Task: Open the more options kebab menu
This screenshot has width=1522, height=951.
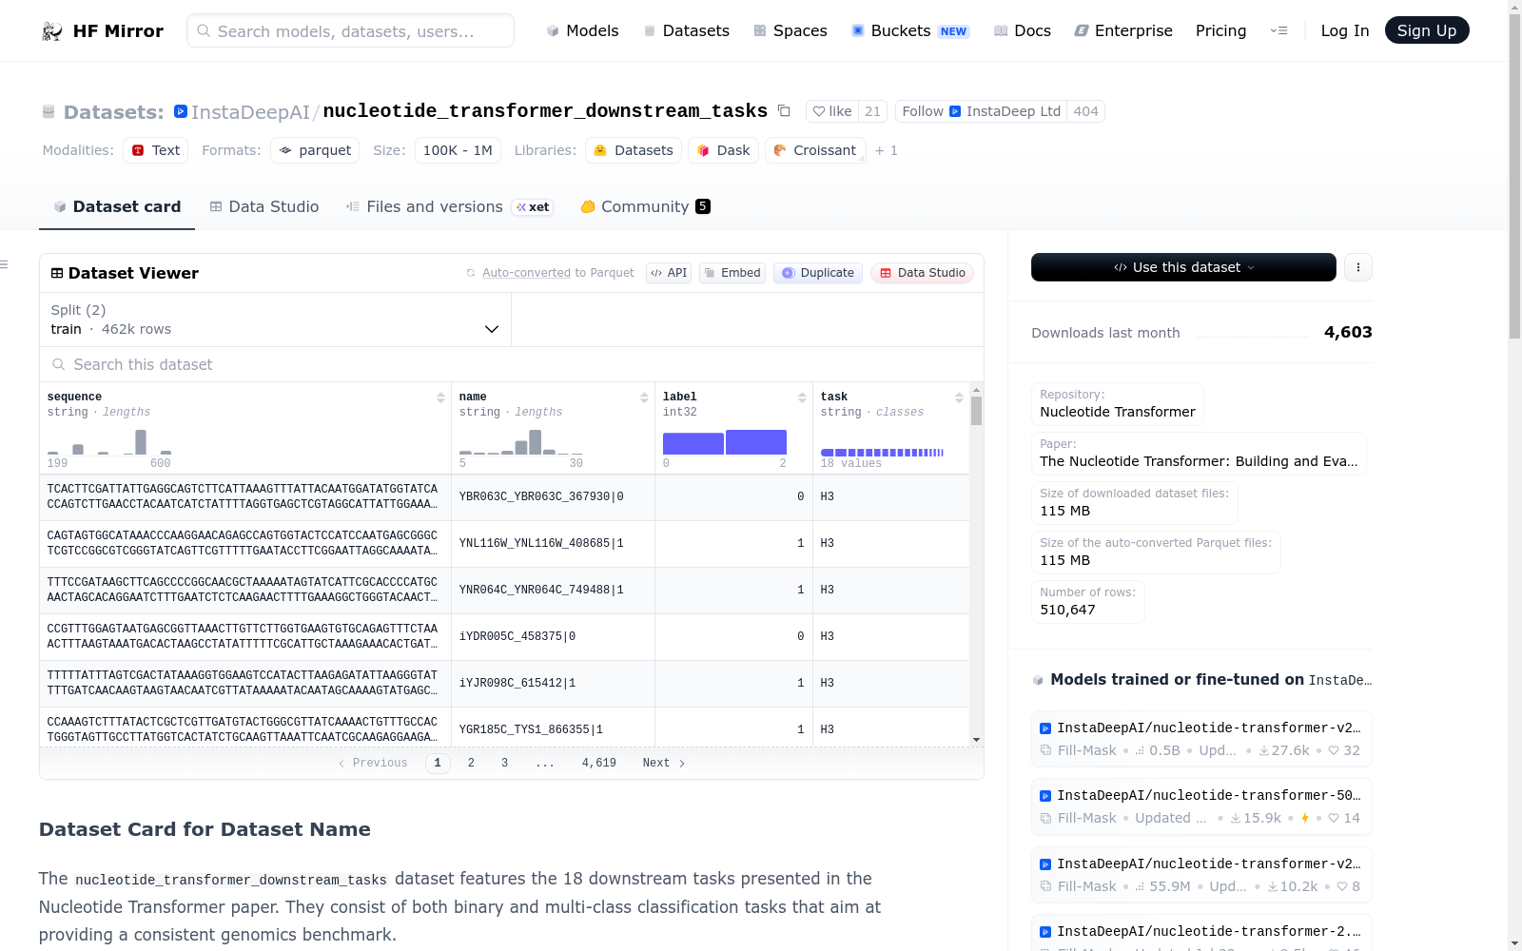Action: click(1358, 267)
